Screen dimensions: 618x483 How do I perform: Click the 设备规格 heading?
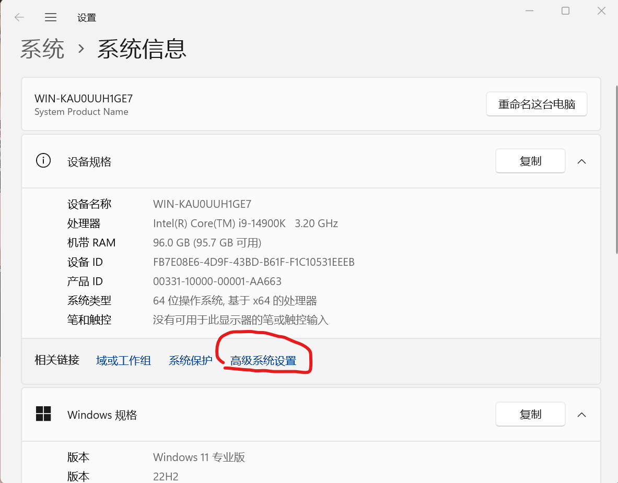pos(89,161)
